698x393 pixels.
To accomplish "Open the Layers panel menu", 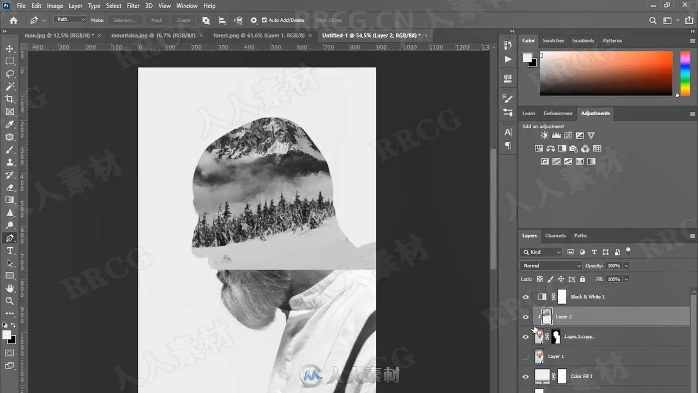I will pos(693,236).
